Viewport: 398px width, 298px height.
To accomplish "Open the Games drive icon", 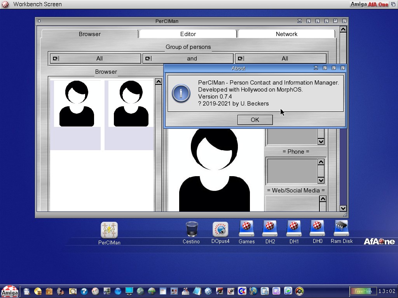I will pos(246,229).
